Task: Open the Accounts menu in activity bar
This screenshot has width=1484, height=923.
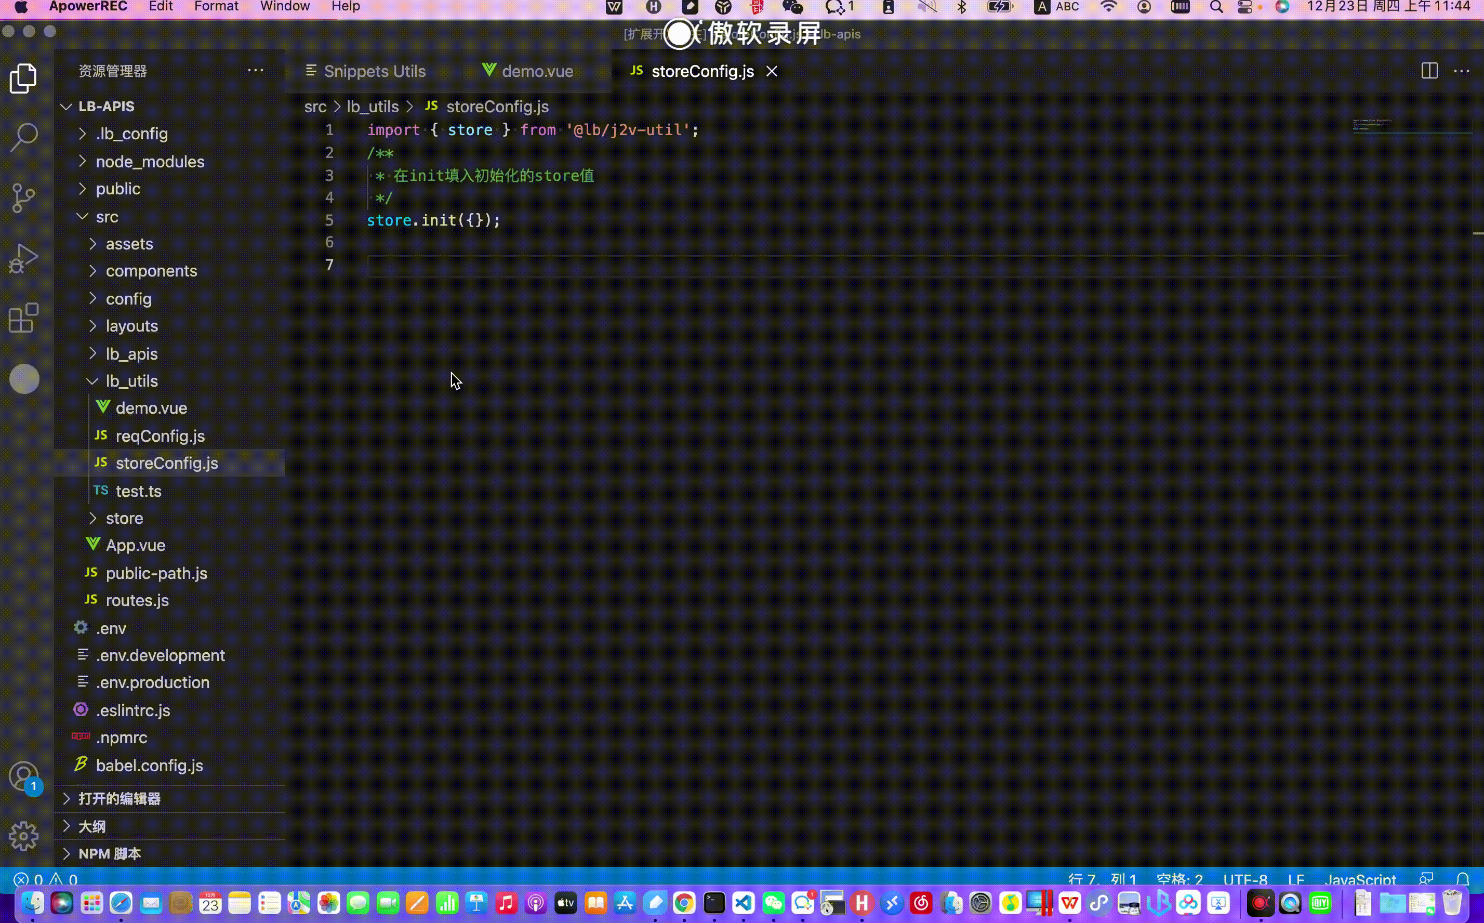Action: (x=24, y=776)
